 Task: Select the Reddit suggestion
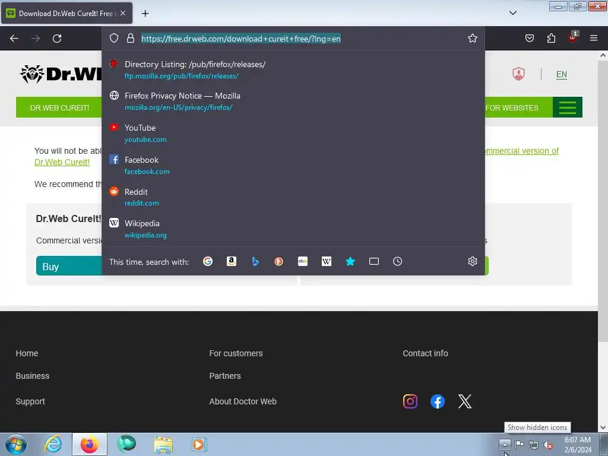coord(293,197)
